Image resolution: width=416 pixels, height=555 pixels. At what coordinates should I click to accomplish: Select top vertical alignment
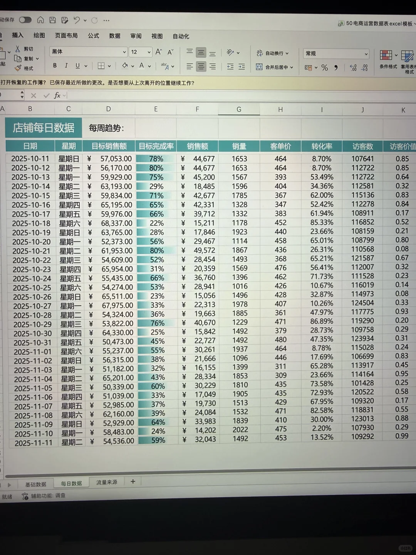pyautogui.click(x=190, y=52)
